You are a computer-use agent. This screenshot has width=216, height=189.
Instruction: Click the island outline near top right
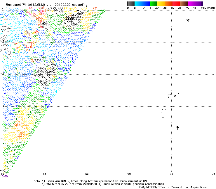pyautogui.click(x=188, y=20)
